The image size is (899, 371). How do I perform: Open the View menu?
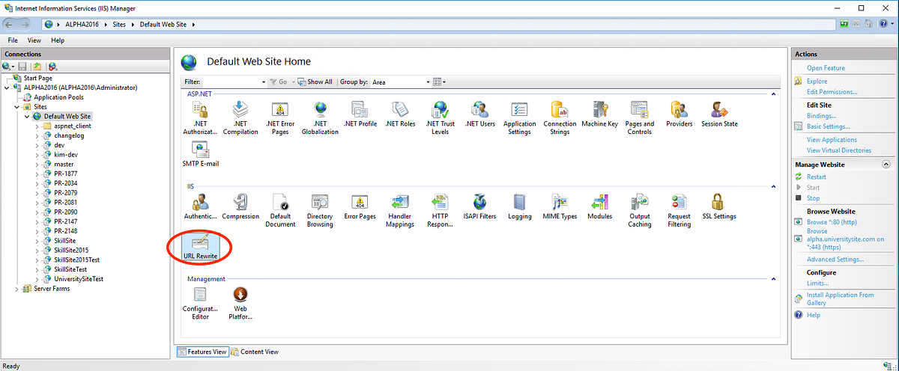[x=34, y=40]
